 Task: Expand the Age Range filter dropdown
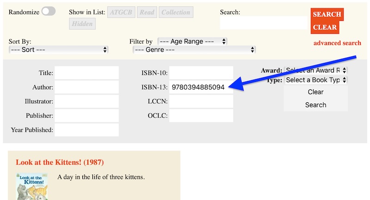(192, 41)
